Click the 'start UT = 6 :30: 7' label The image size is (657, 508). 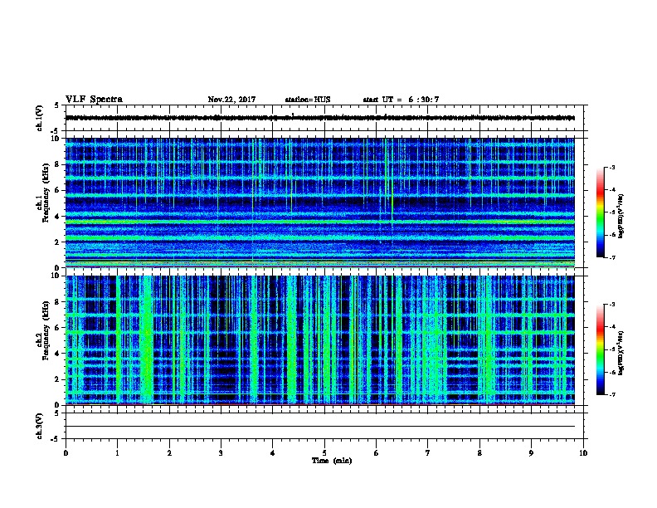[x=401, y=100]
